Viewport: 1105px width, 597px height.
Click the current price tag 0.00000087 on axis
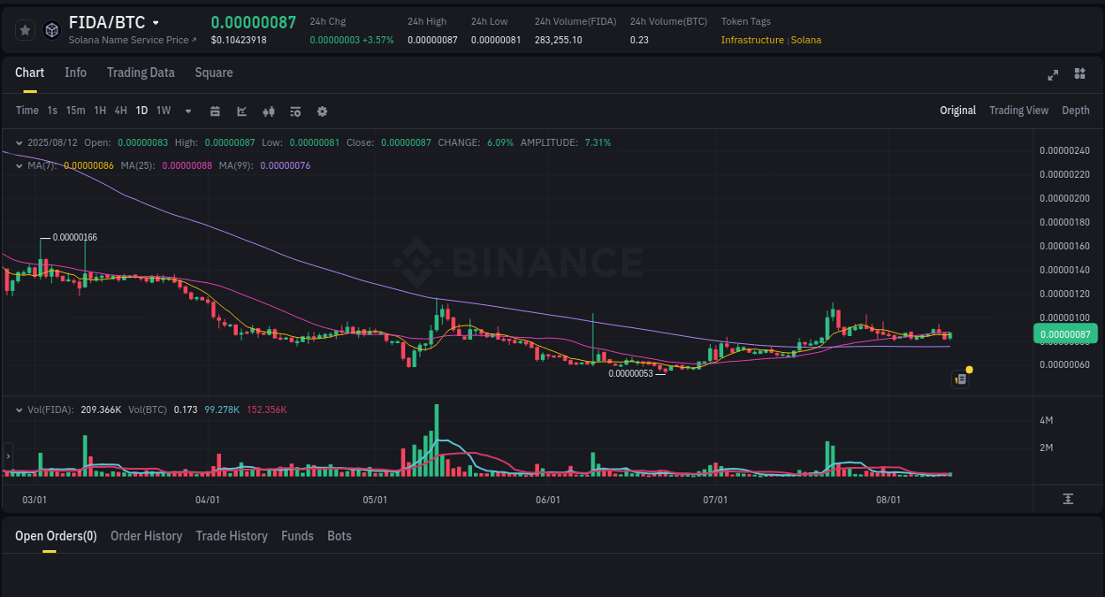coord(1065,334)
